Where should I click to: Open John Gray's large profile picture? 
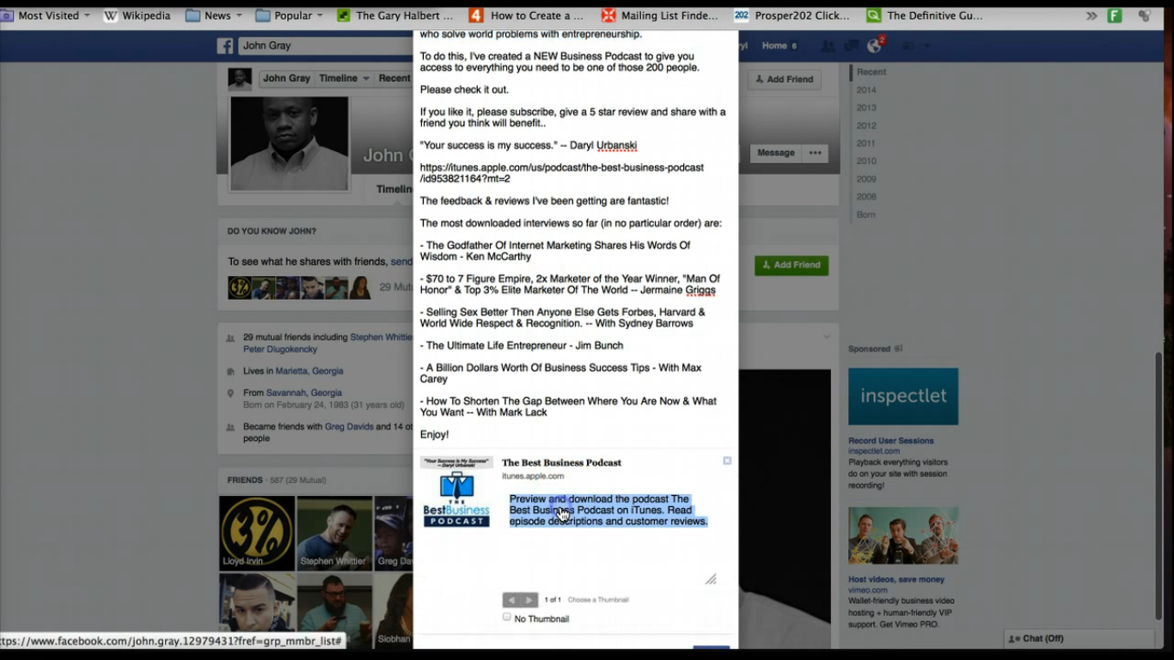pyautogui.click(x=290, y=144)
